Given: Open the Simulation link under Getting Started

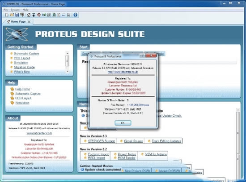Looking at the screenshot, I should click(x=21, y=63).
